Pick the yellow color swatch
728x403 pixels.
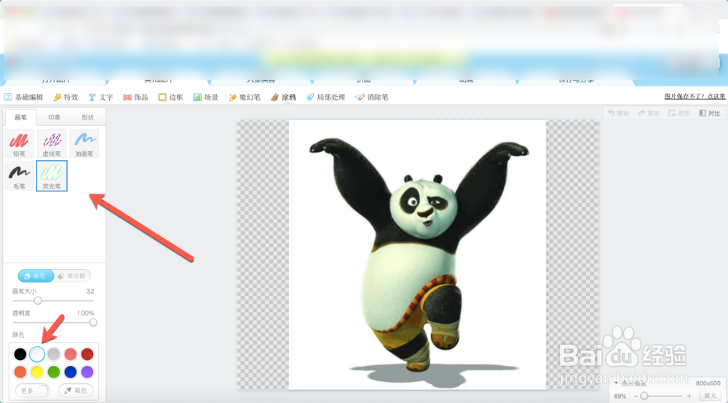[x=37, y=372]
